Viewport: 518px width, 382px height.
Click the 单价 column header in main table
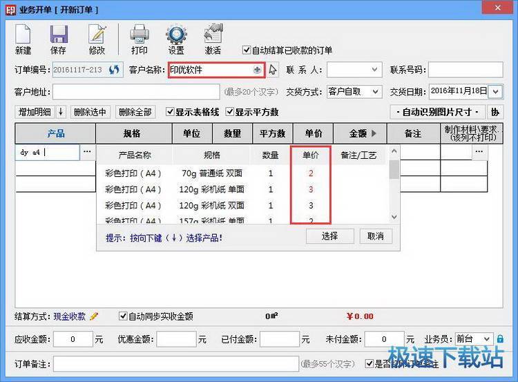[313, 133]
